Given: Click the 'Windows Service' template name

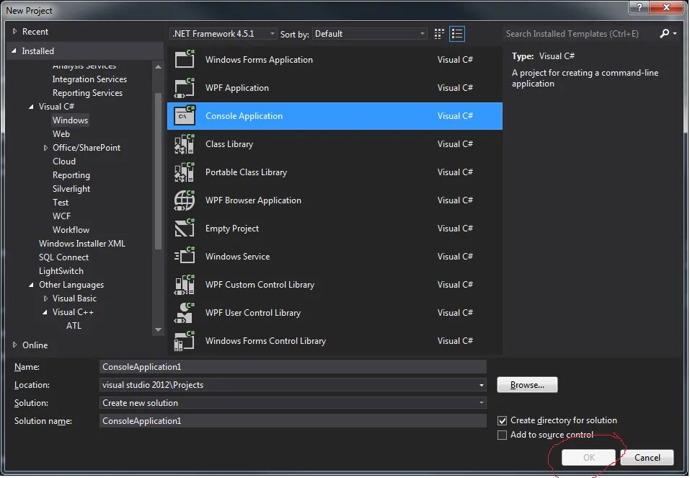Looking at the screenshot, I should [238, 256].
